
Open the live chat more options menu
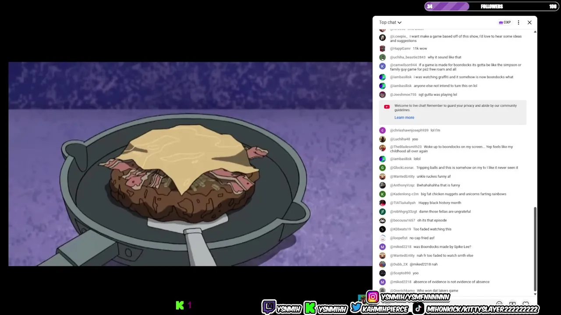518,22
